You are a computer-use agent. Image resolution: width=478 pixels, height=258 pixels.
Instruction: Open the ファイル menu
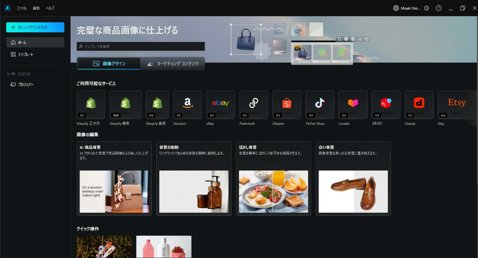tap(21, 8)
